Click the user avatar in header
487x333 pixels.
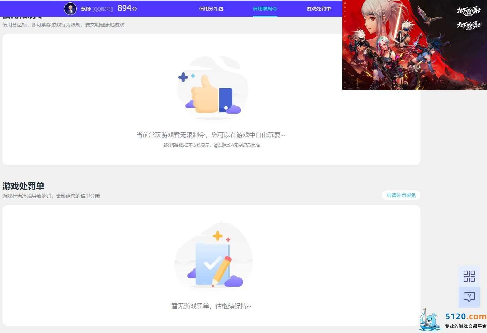click(70, 9)
